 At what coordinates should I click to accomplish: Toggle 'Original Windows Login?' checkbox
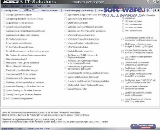pos(4,59)
